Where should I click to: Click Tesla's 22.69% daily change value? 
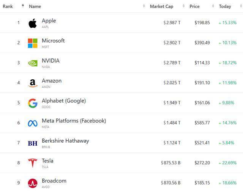click(x=229, y=163)
